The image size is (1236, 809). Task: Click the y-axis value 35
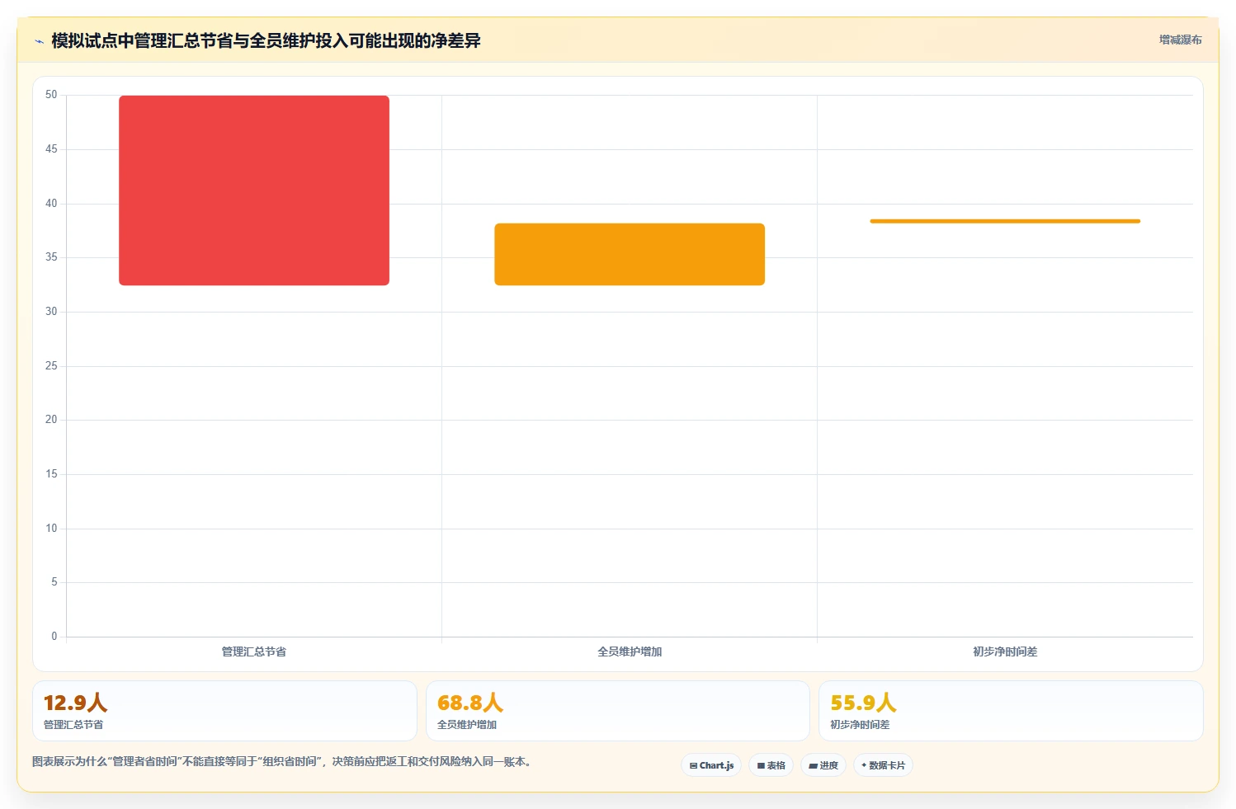coord(51,257)
